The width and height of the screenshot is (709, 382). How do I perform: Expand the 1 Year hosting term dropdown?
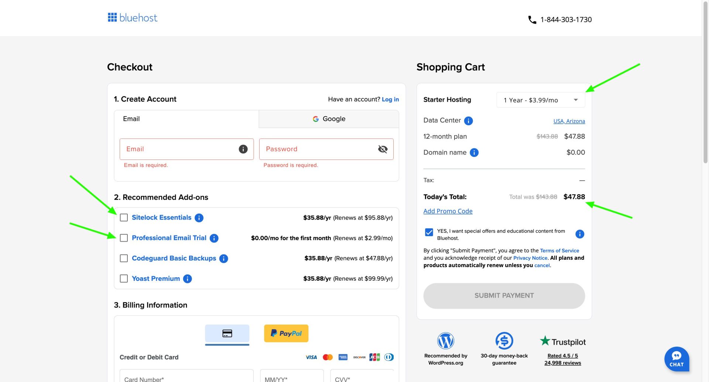click(x=540, y=100)
